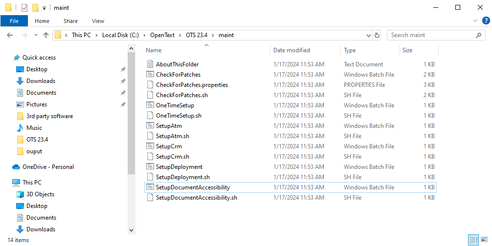Click the navigation pane scroll down arrow
The height and width of the screenshot is (246, 492).
coord(132,230)
